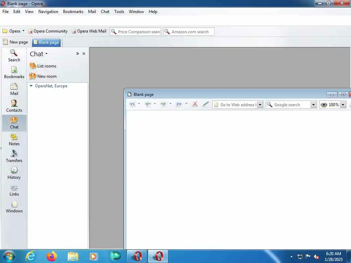Open the web address history dropdown
Image resolution: width=351 pixels, height=263 pixels.
(260, 104)
